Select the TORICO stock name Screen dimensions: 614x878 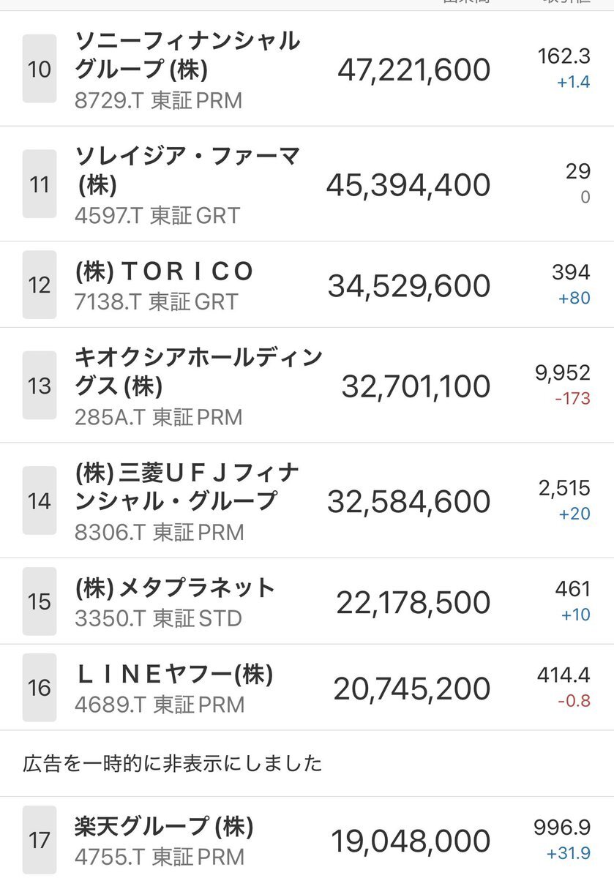[165, 271]
